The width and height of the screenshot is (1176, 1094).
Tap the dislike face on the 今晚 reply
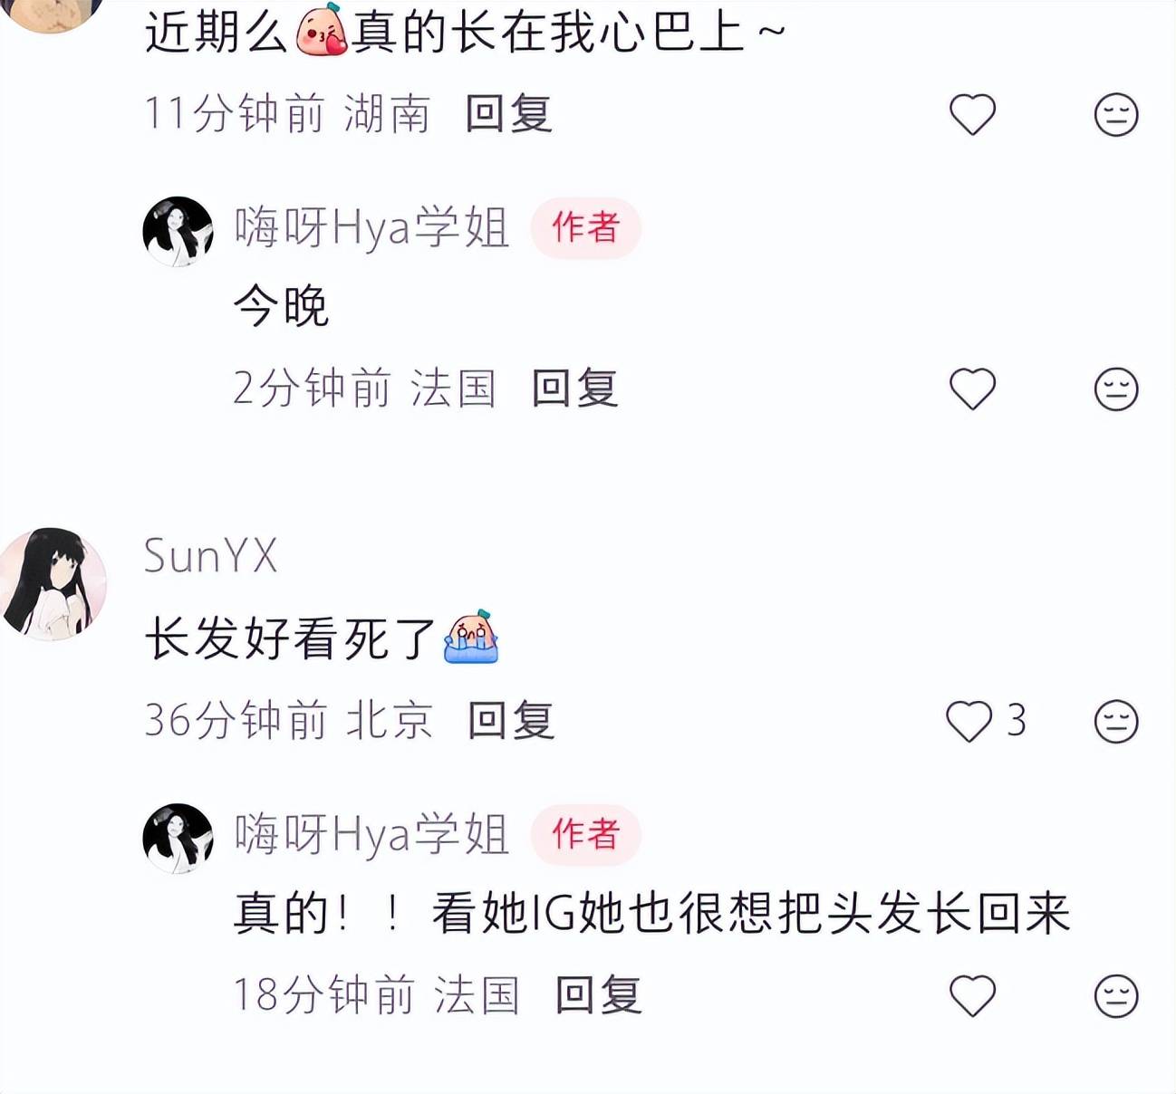[1115, 389]
